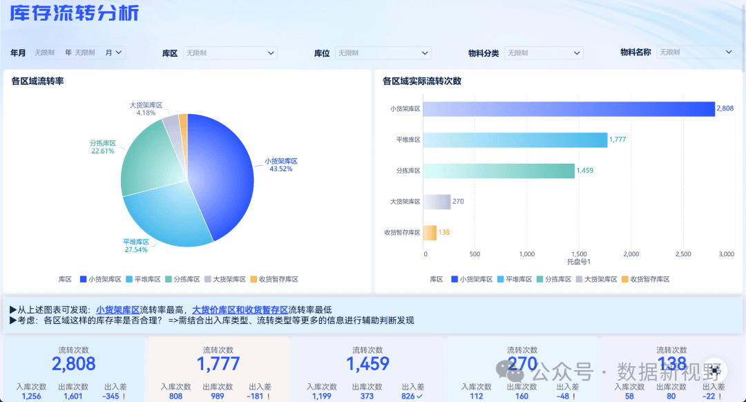Click the 出库次数 value 373
Image resolution: width=746 pixels, height=402 pixels.
(367, 396)
